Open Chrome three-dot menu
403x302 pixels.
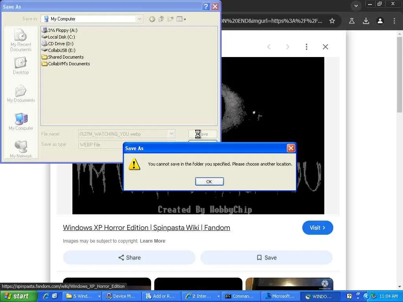click(x=394, y=21)
